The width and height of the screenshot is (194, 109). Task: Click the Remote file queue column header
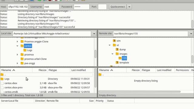pyautogui.click(x=62, y=101)
